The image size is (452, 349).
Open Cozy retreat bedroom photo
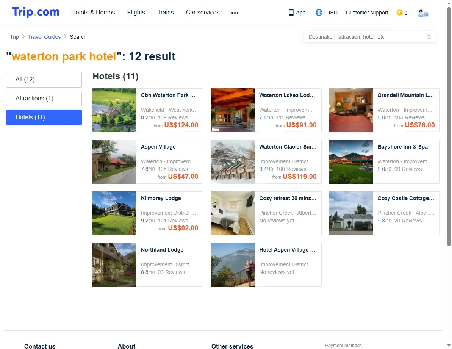point(233,214)
